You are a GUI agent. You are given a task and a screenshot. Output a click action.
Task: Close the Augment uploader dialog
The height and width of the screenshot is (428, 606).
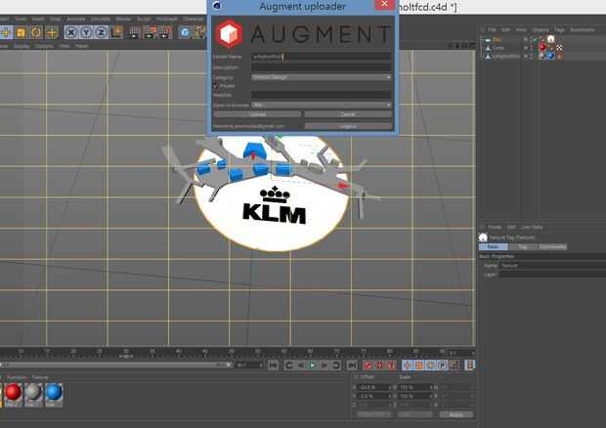tap(384, 4)
